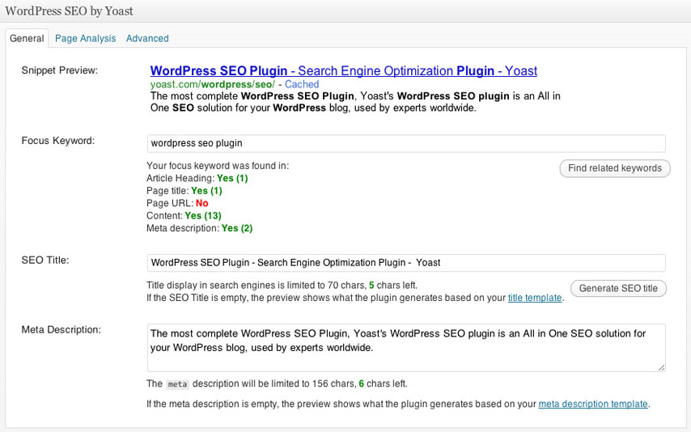The width and height of the screenshot is (691, 432).
Task: Focus the Focus Keyword input field
Action: coord(405,143)
